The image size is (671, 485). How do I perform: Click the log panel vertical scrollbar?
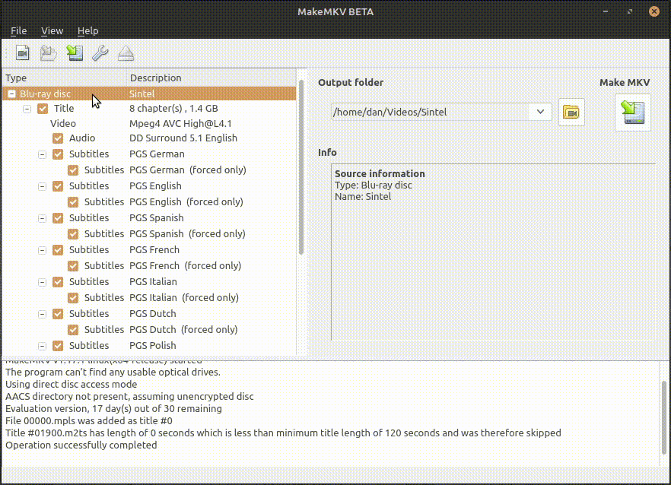(x=663, y=417)
